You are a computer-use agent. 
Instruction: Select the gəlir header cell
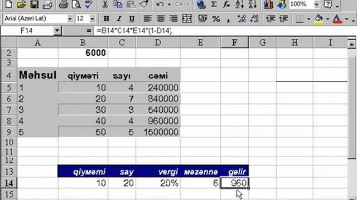click(234, 172)
